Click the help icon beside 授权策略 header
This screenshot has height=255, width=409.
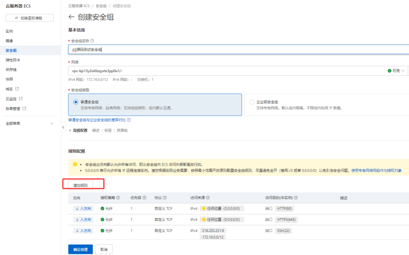[118, 198]
